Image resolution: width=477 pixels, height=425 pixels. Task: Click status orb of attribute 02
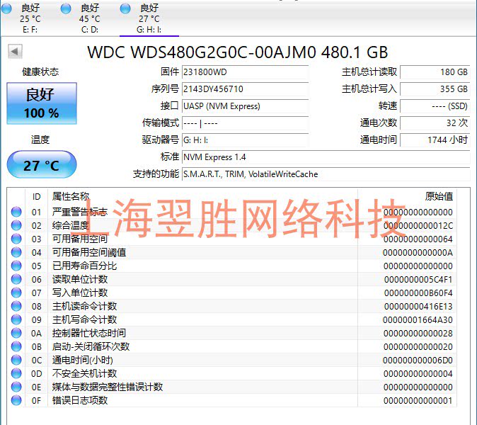click(16, 225)
